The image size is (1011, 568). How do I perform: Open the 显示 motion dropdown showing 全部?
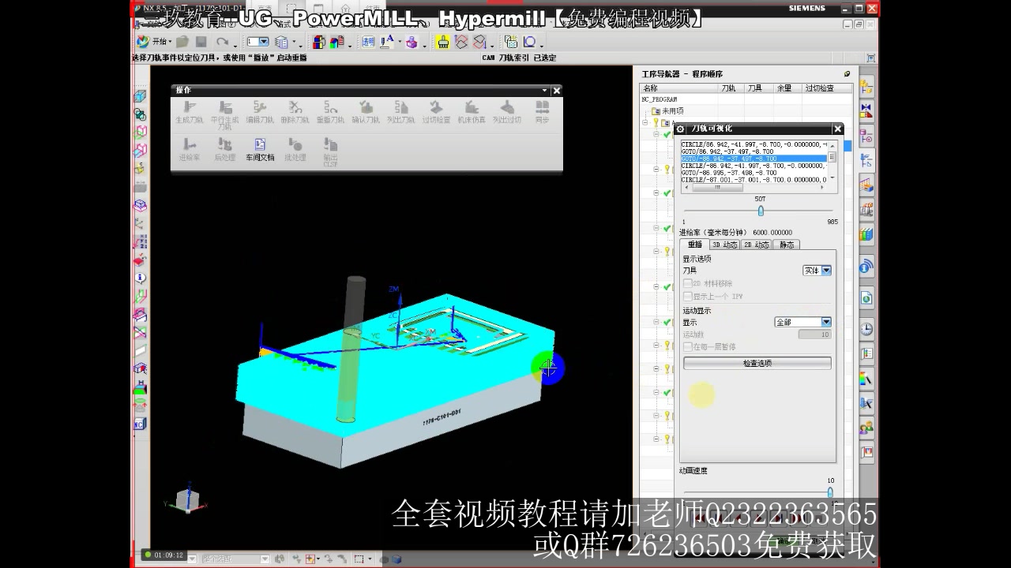803,322
